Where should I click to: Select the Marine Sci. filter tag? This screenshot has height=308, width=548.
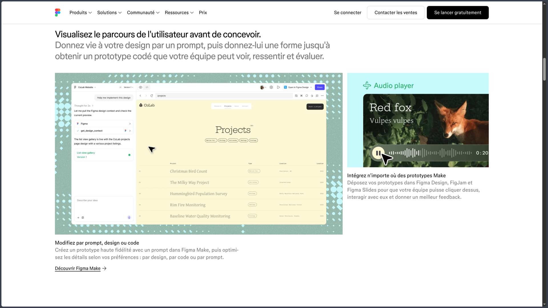tap(211, 140)
